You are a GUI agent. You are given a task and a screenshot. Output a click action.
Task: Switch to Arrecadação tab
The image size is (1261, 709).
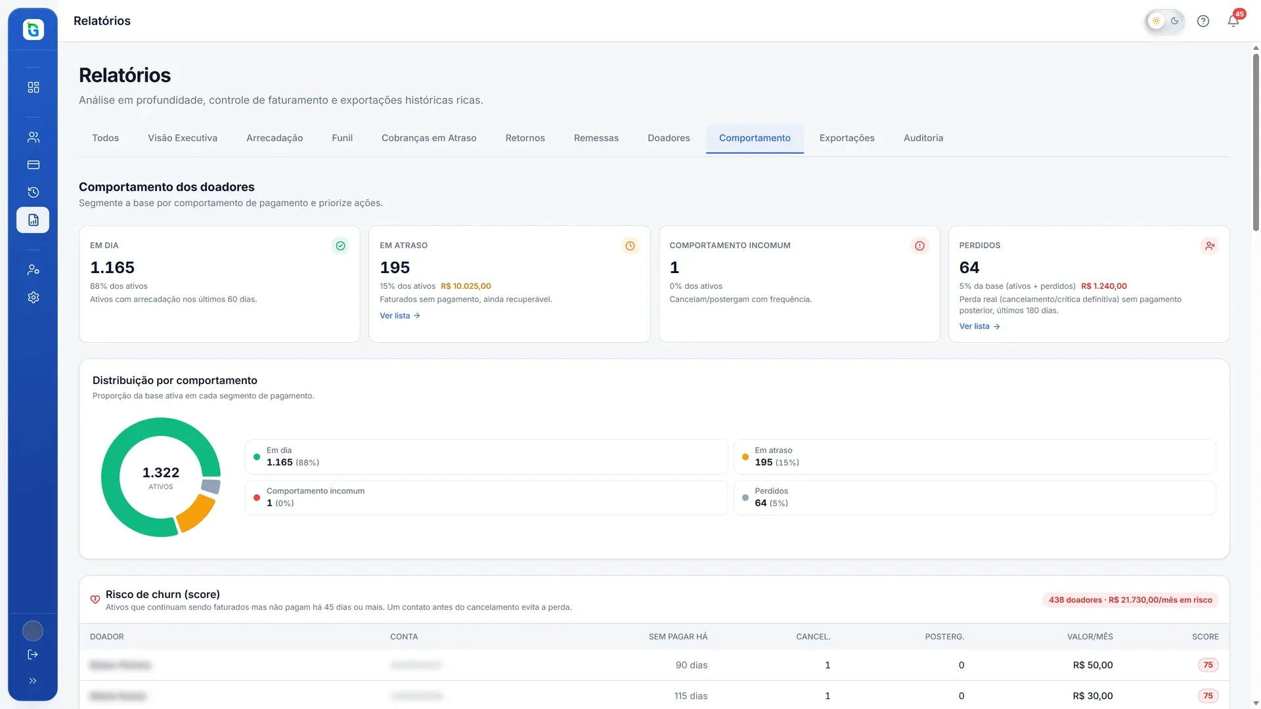click(x=275, y=138)
